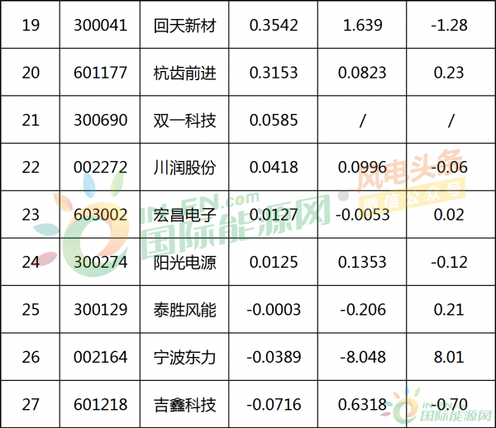This screenshot has height=428, width=496.
Task: Click value -0.0389
Action: click(274, 357)
